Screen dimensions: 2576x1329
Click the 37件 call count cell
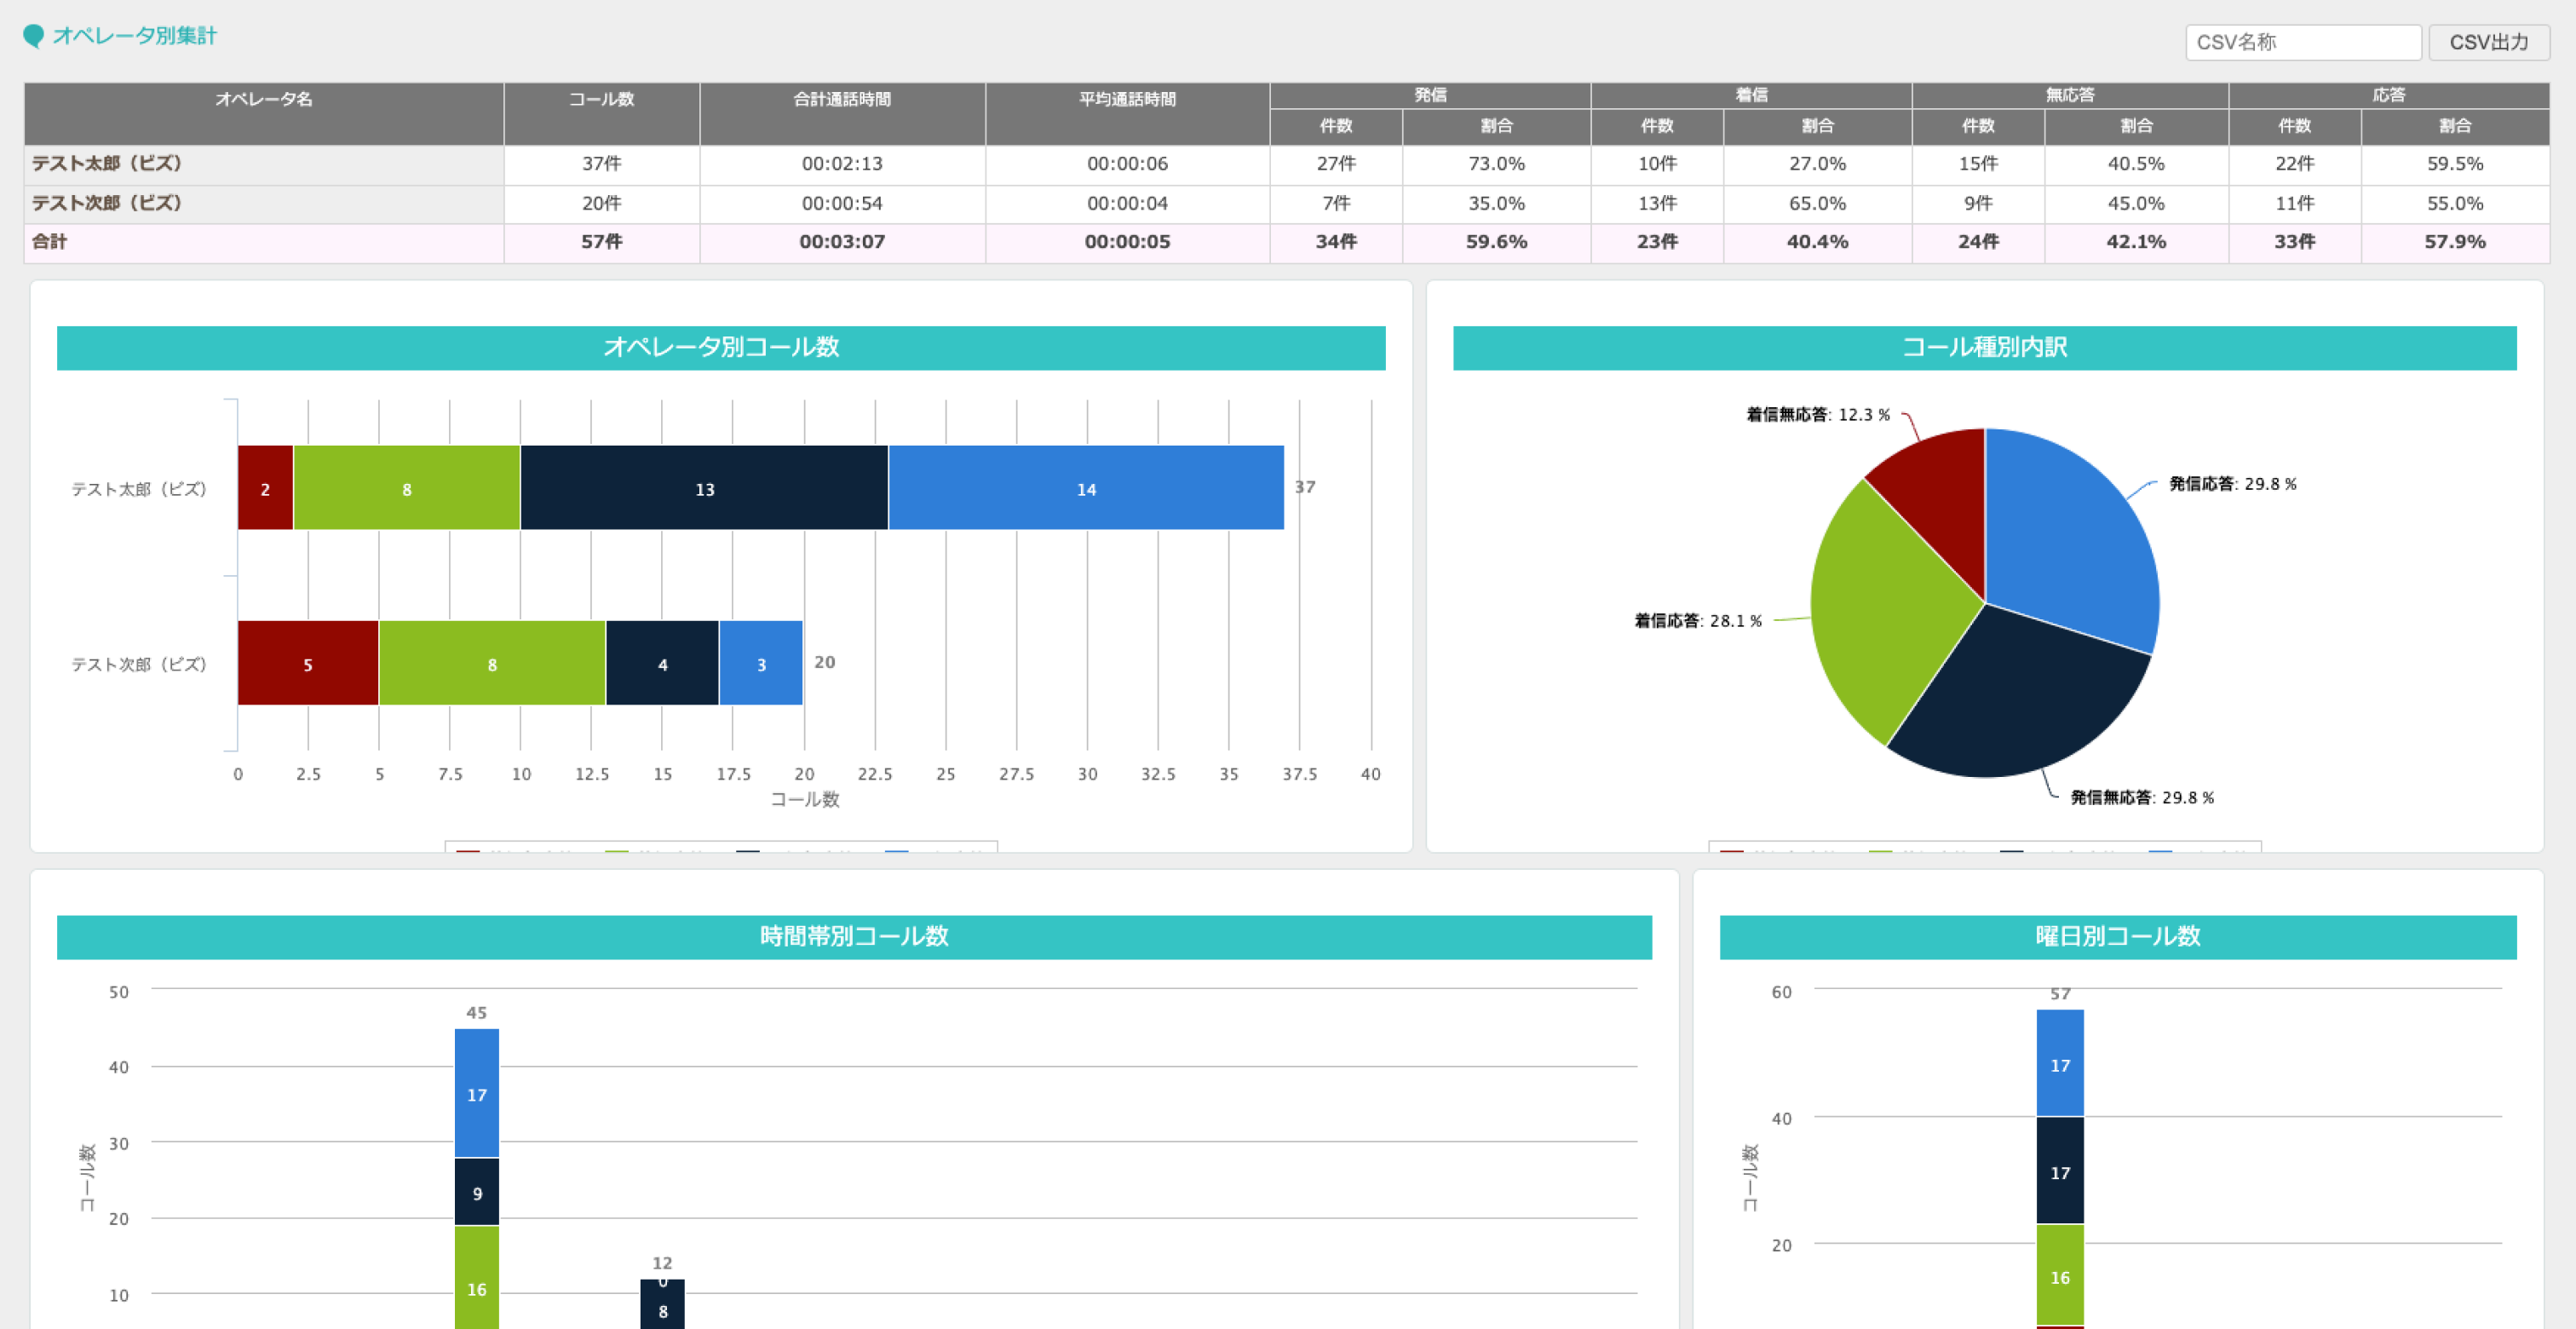click(602, 164)
